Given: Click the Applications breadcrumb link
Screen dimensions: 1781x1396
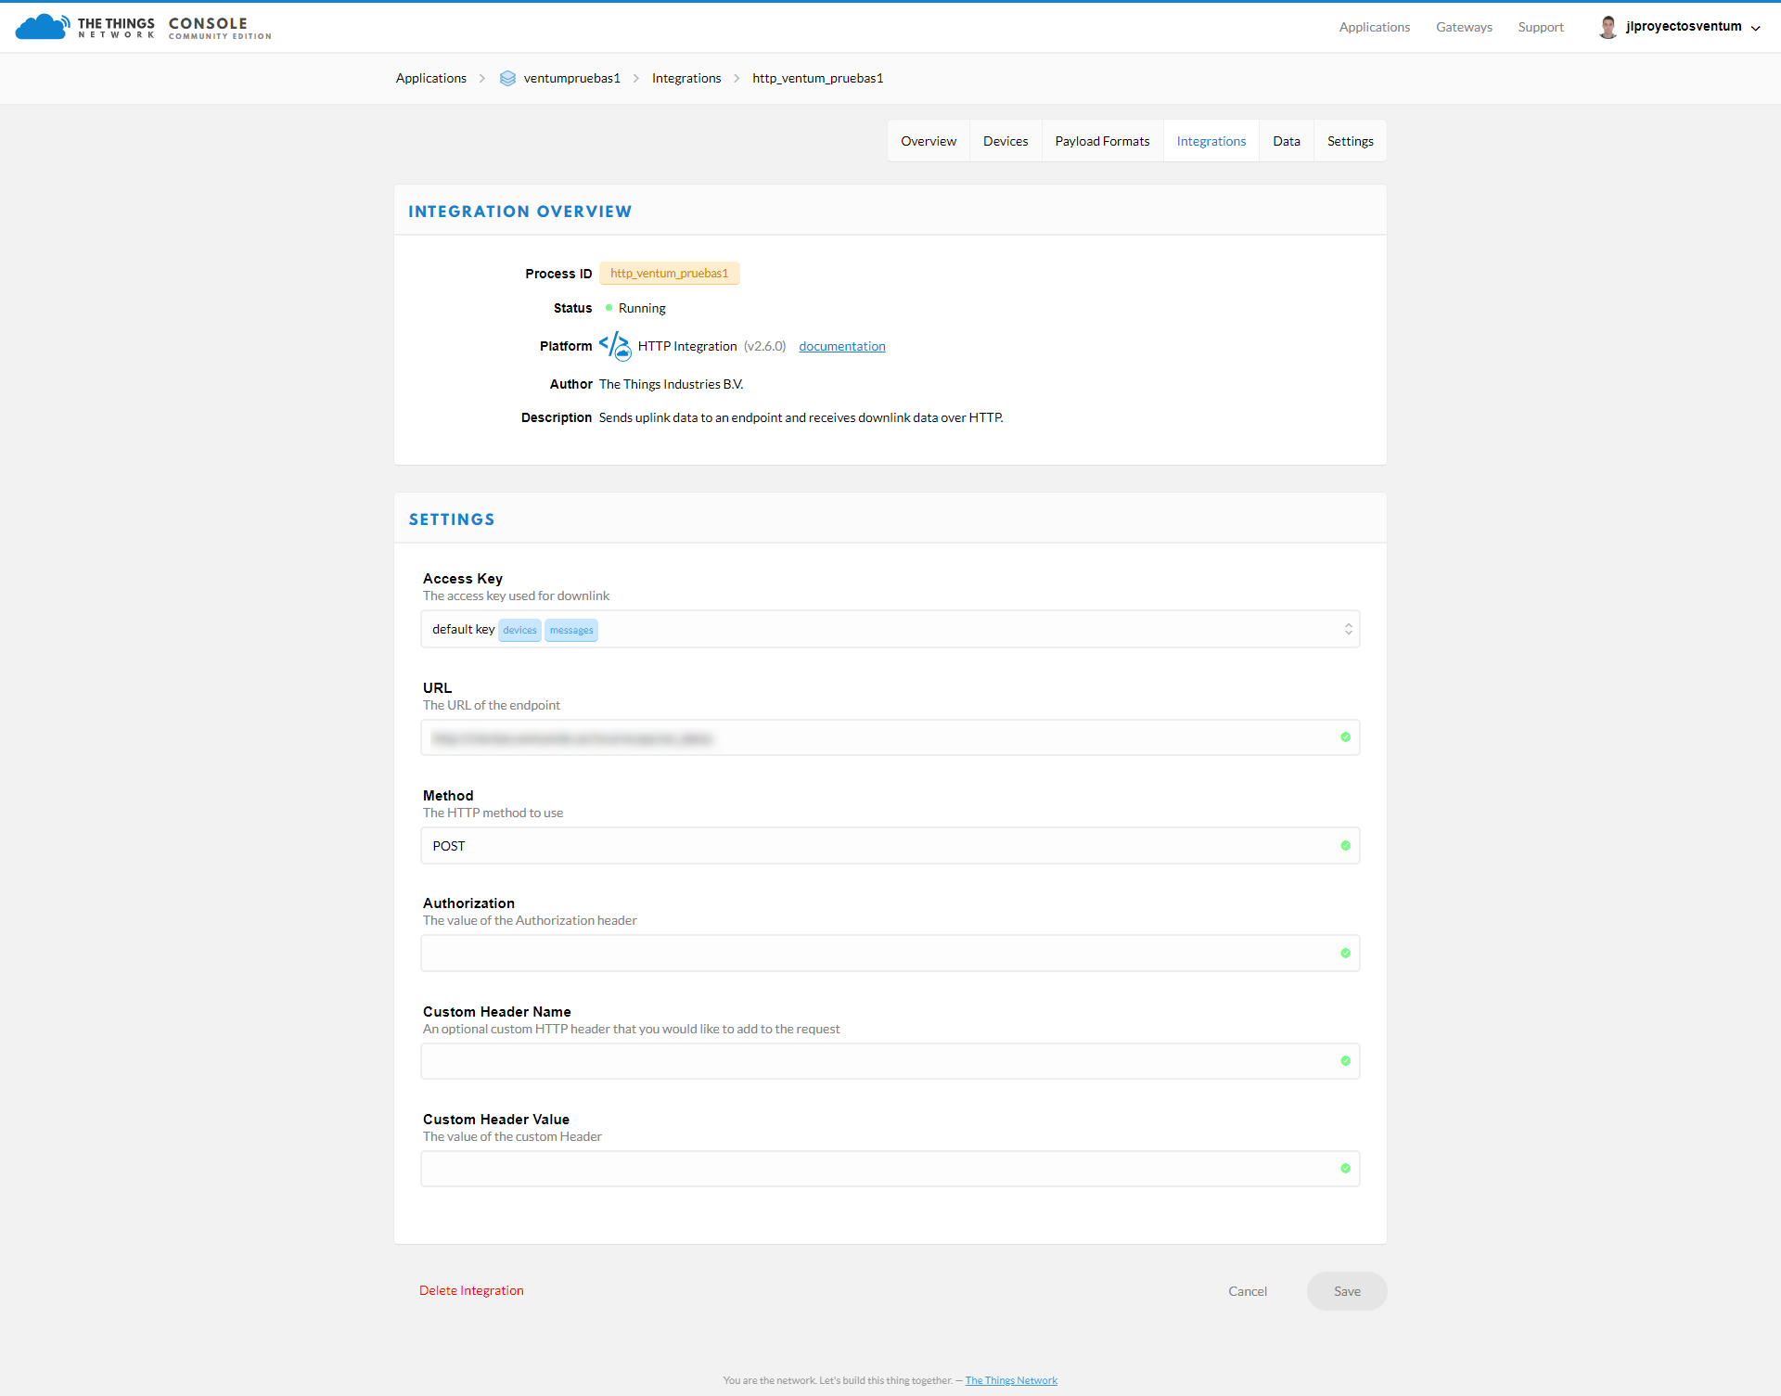Looking at the screenshot, I should tap(430, 78).
